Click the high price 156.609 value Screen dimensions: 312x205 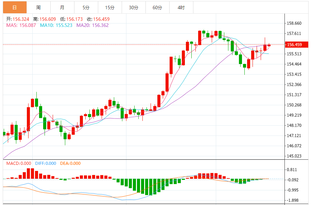click(x=48, y=19)
